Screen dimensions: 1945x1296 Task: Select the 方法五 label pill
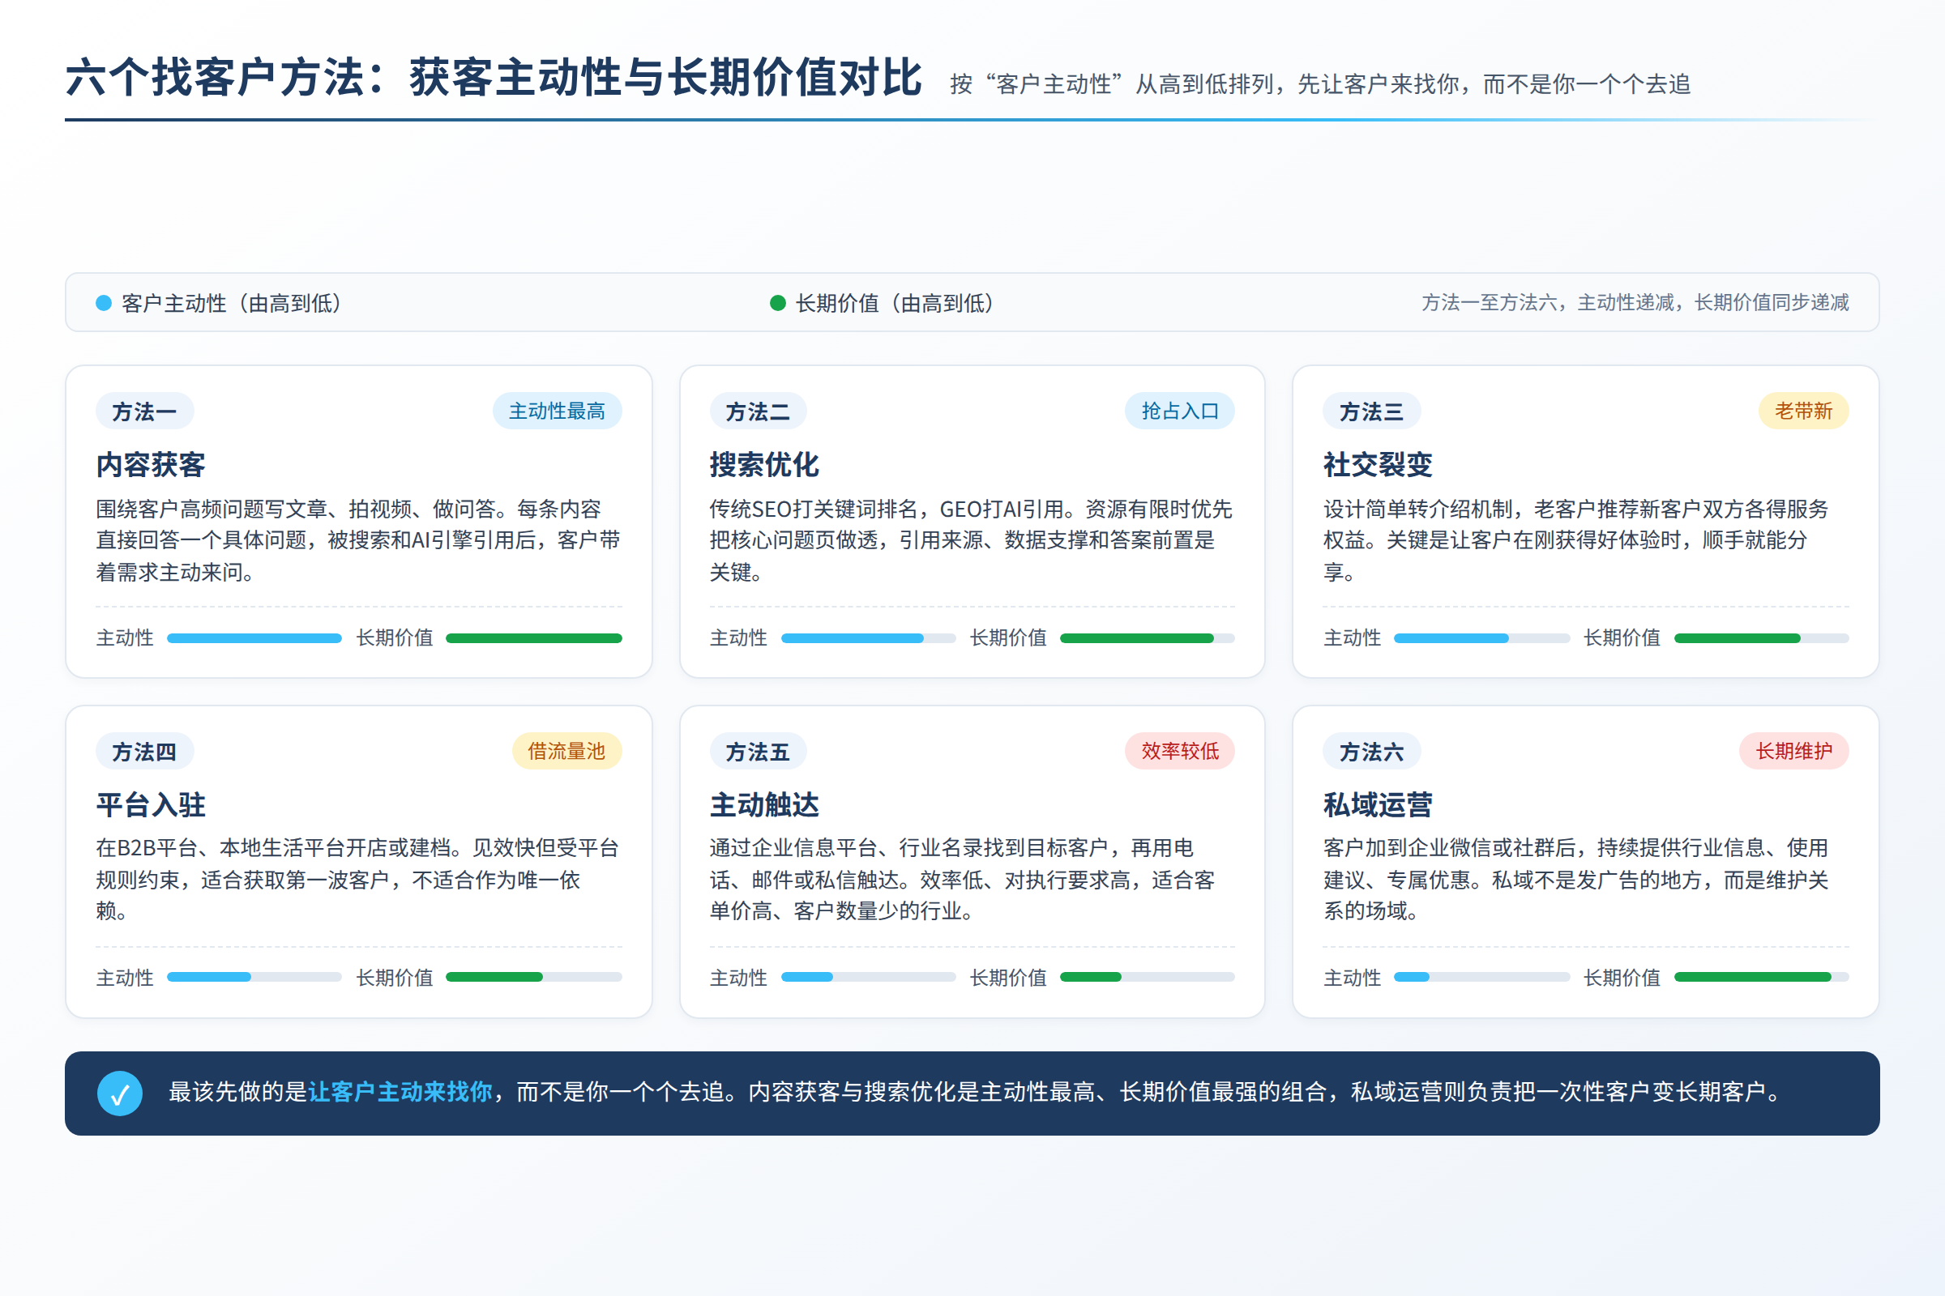pyautogui.click(x=758, y=752)
